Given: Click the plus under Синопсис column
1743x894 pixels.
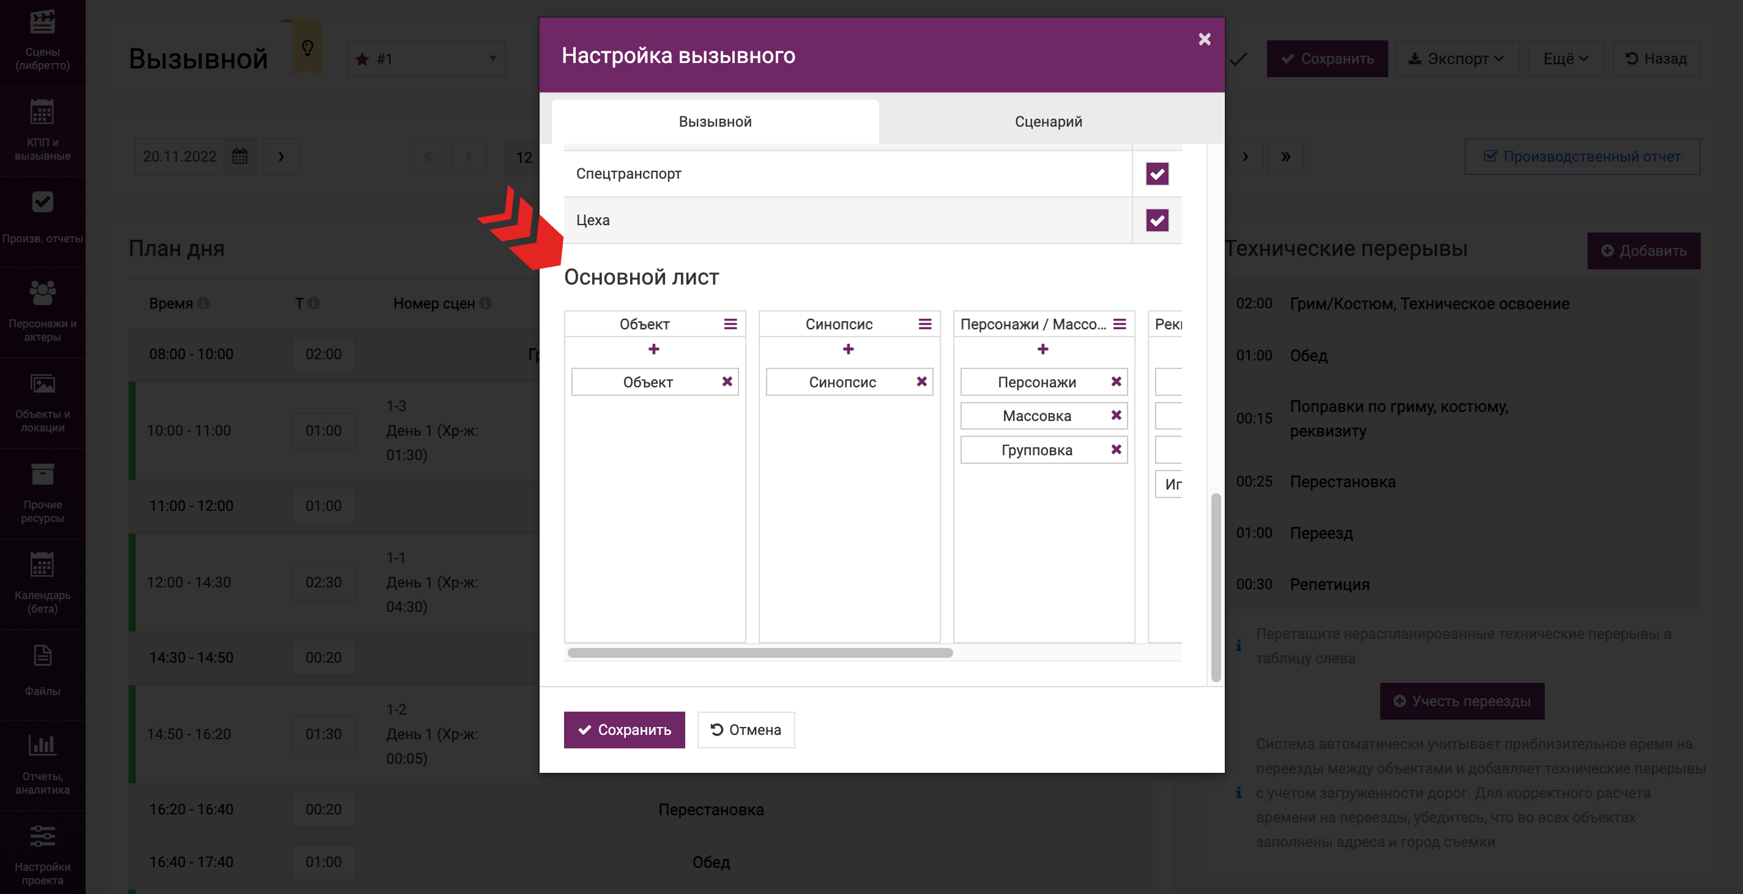Looking at the screenshot, I should tap(849, 349).
